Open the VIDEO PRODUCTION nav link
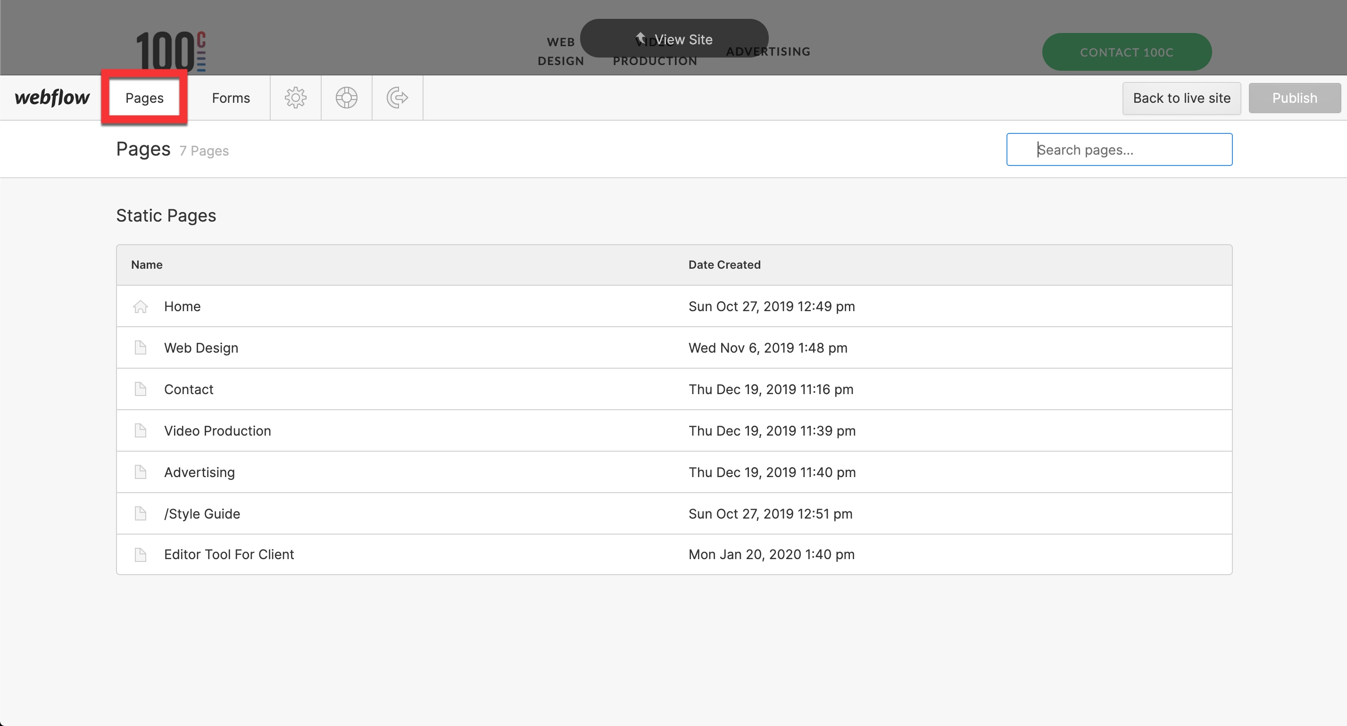 (655, 51)
